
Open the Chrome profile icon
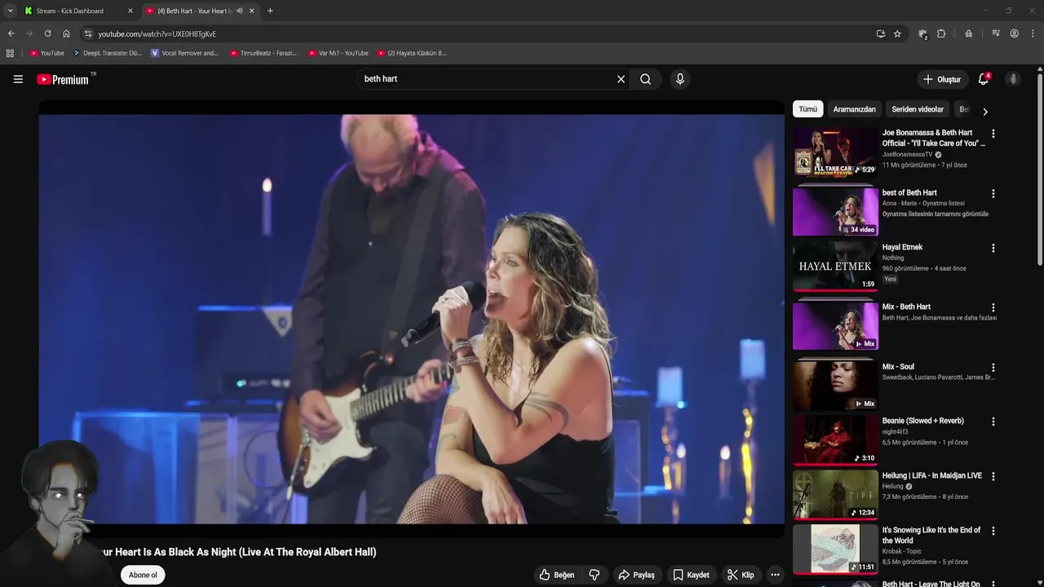[x=1015, y=33]
